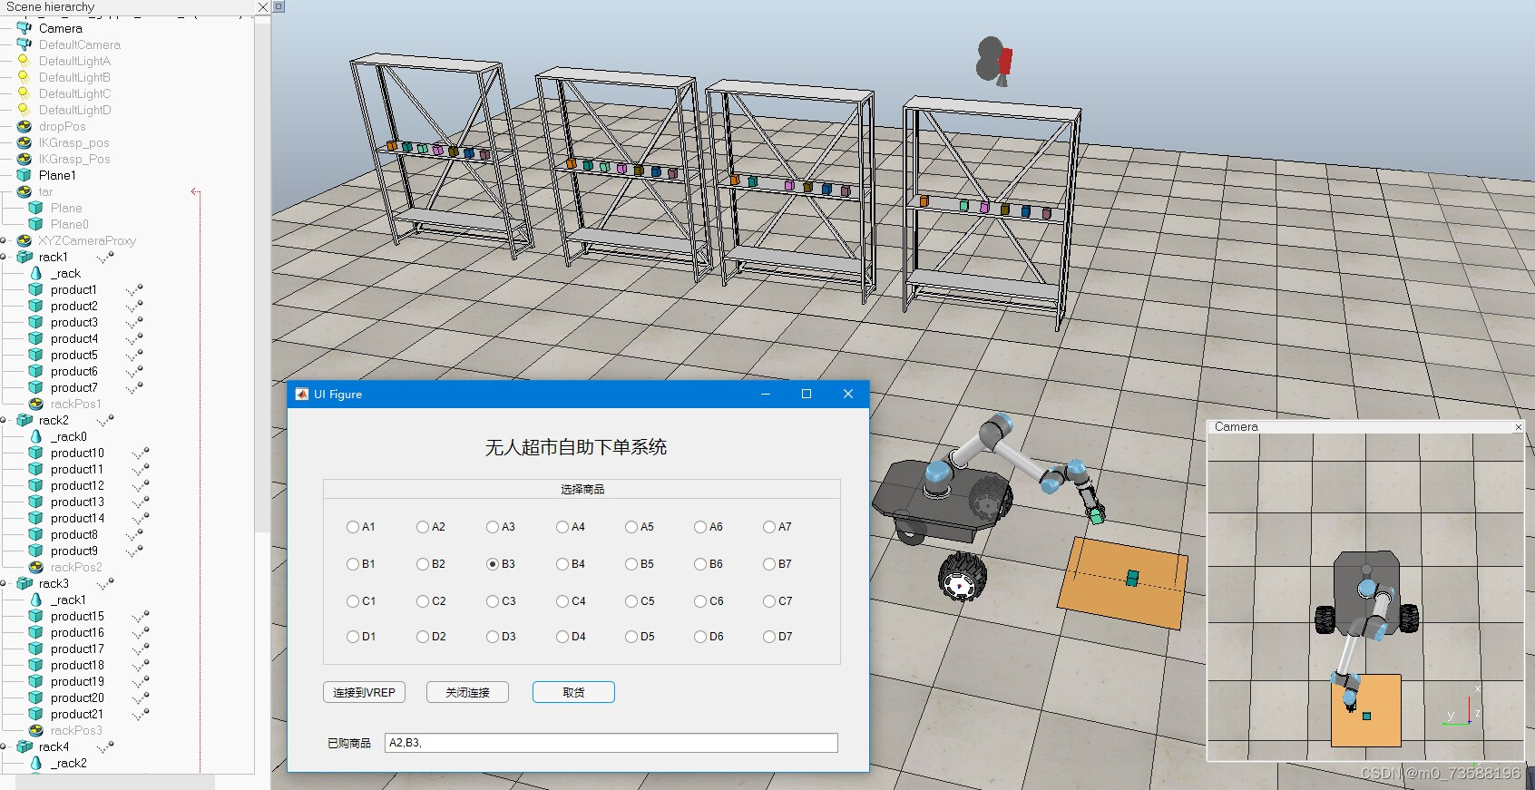This screenshot has height=790, width=1535.
Task: Click the XYZCameraProxy dummy icon
Action: click(24, 240)
